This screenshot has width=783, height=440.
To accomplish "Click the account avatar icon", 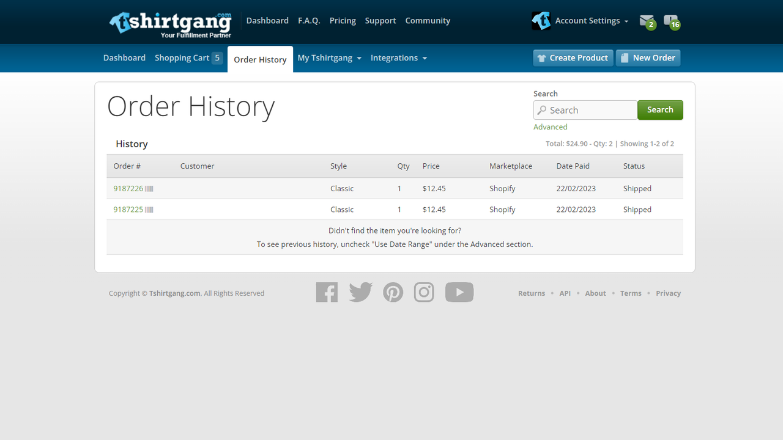I will [541, 21].
